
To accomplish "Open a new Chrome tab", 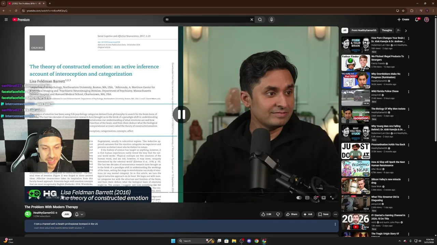I will (x=50, y=3).
